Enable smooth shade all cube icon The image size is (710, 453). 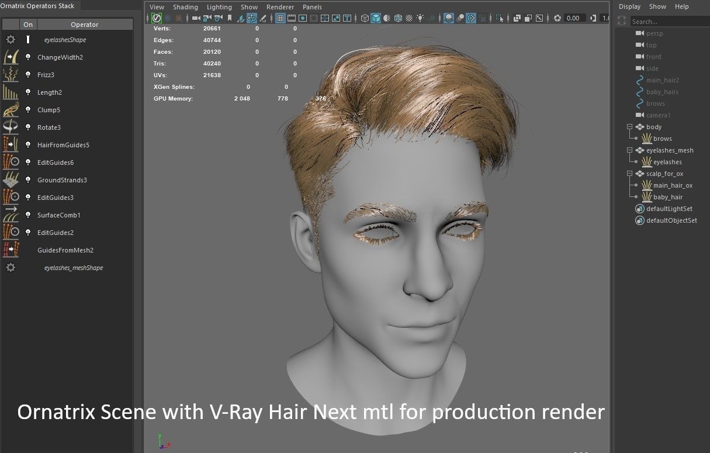(x=376, y=18)
